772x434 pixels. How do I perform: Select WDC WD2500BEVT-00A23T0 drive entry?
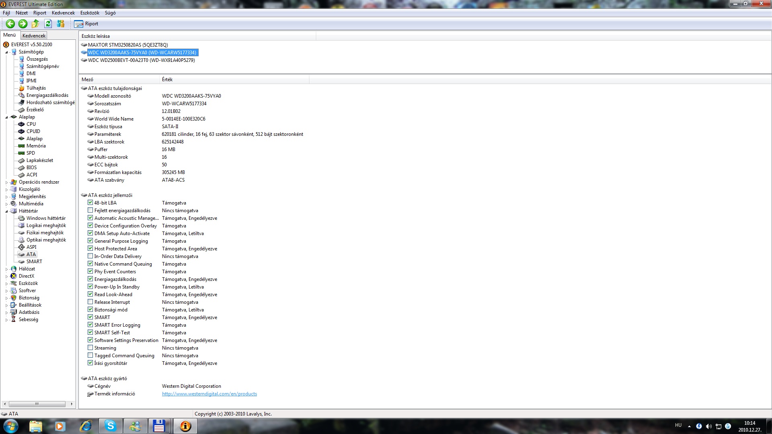coord(142,60)
